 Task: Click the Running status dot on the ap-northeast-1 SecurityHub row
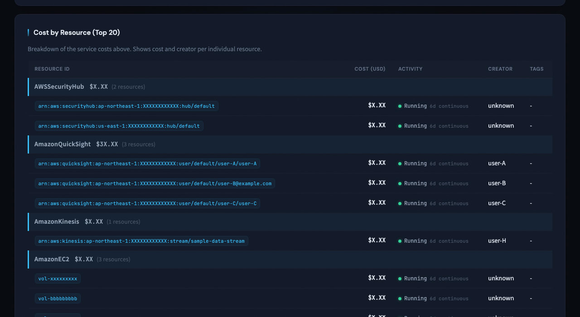pyautogui.click(x=400, y=106)
